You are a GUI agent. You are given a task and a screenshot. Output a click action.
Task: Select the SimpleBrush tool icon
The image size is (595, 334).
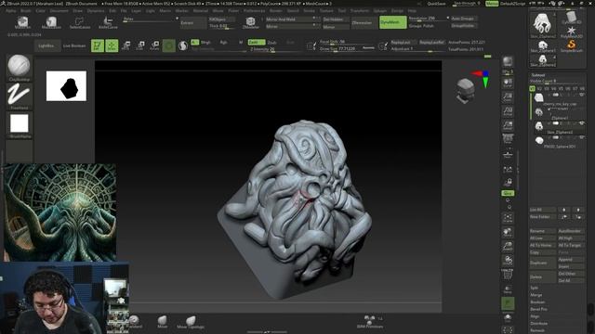pos(571,45)
